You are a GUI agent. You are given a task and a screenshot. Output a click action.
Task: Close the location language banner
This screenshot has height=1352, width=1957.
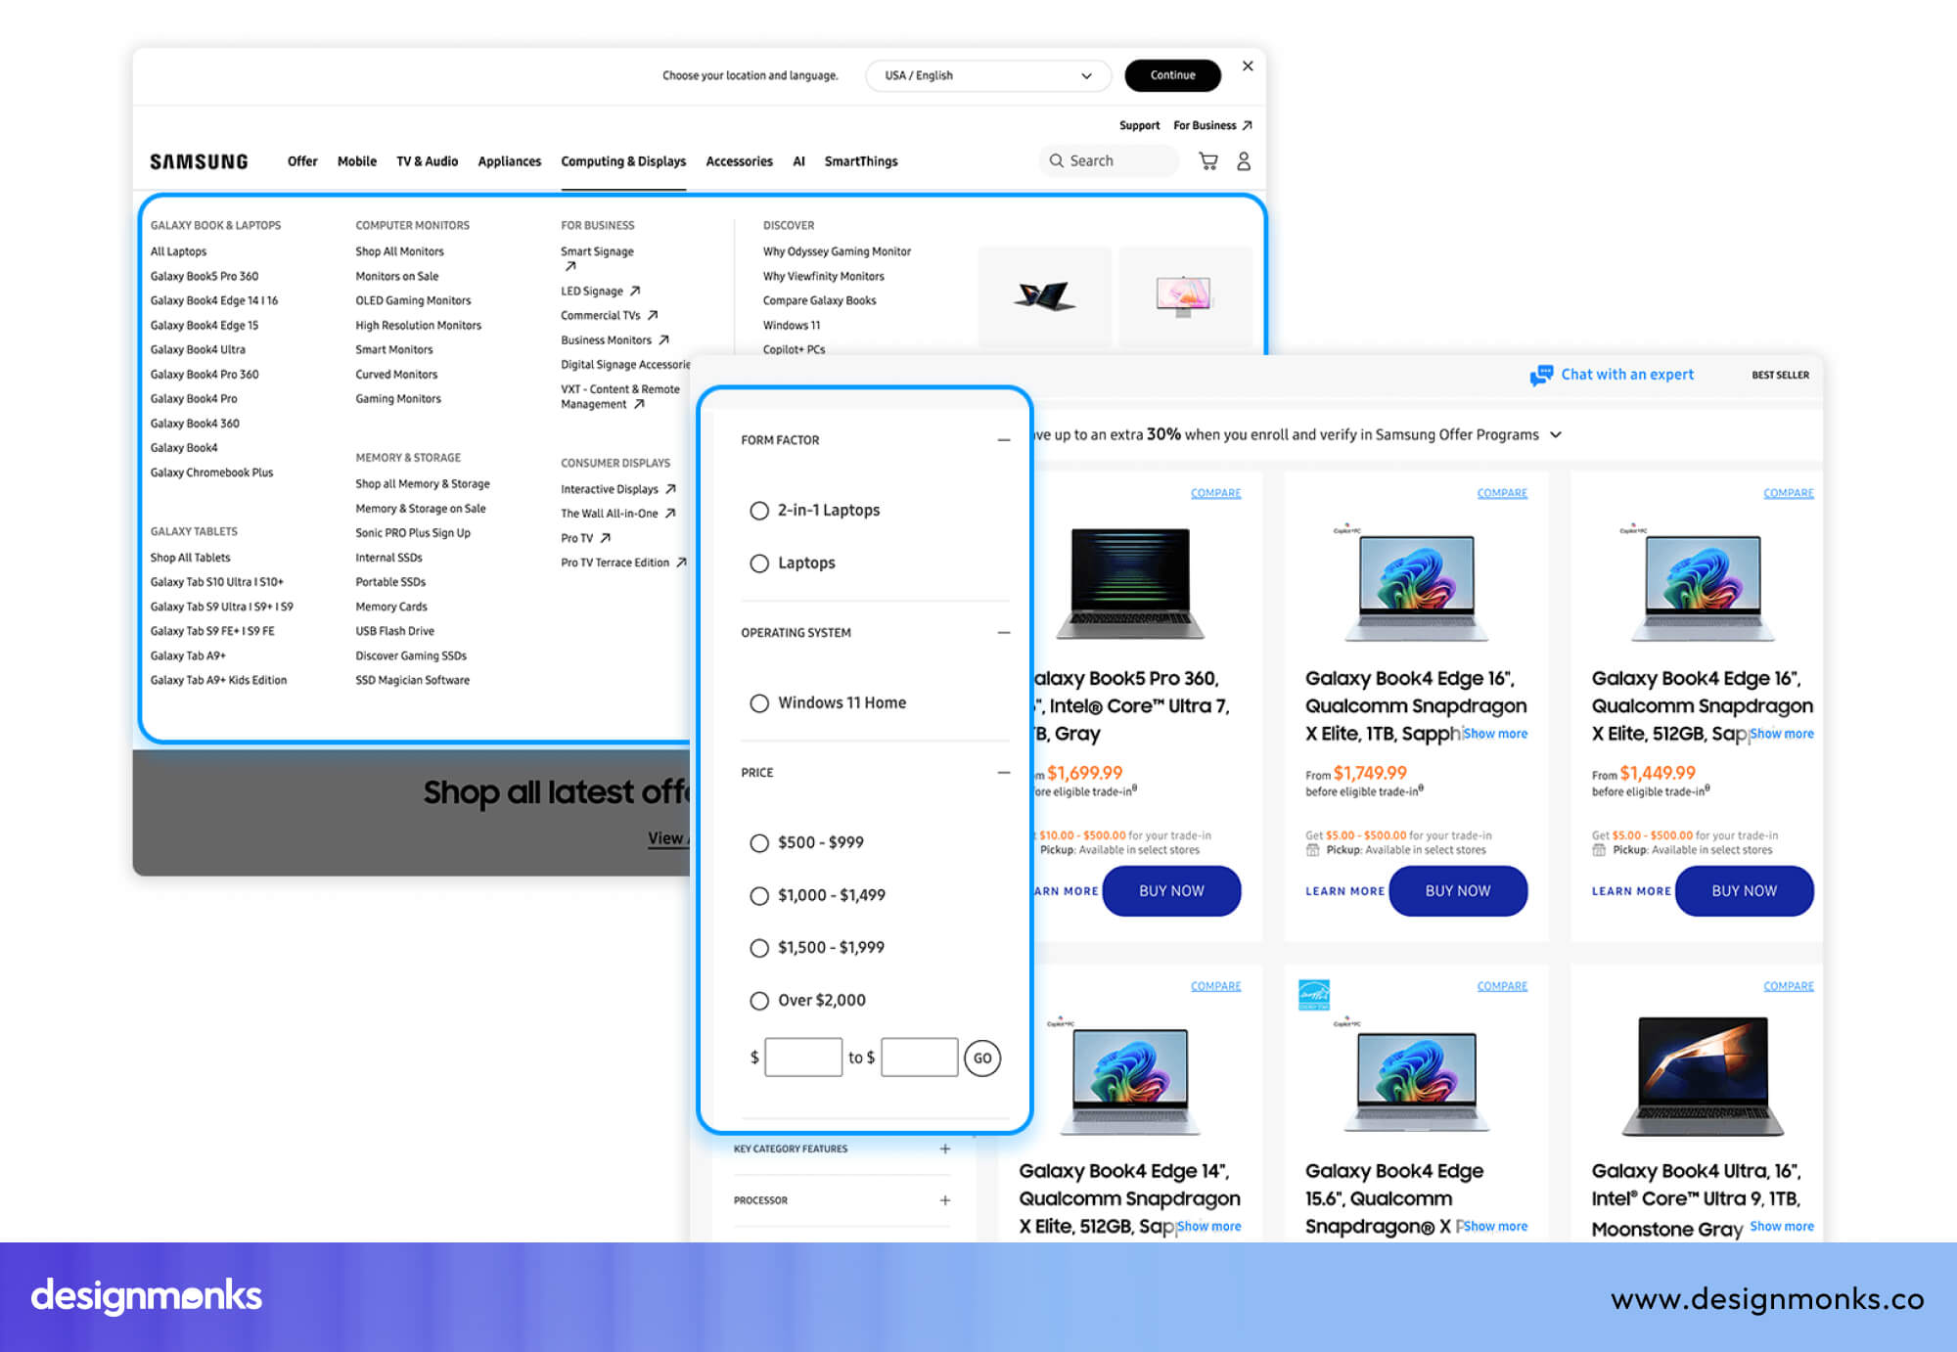[x=1248, y=66]
